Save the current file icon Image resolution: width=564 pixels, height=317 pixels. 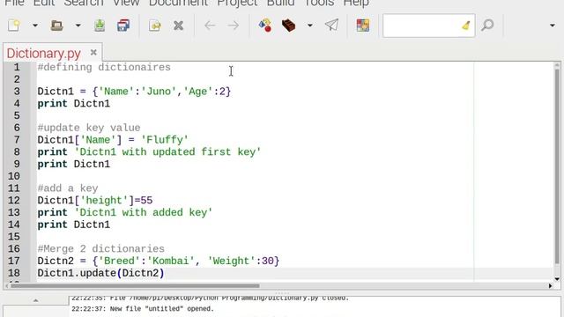(100, 26)
